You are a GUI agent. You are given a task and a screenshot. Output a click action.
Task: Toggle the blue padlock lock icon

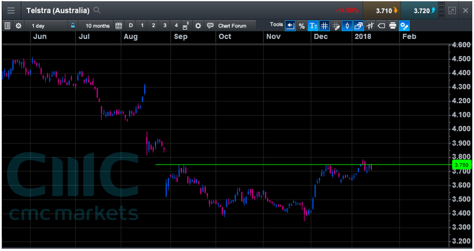[73, 26]
